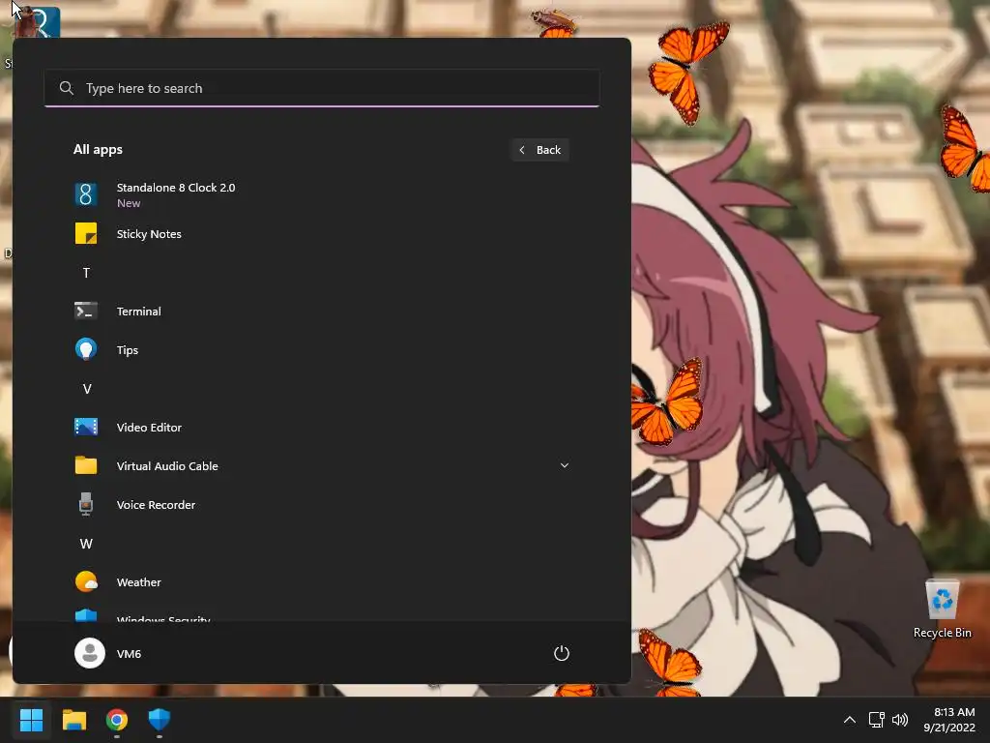Open the power options button
The width and height of the screenshot is (990, 743).
[x=562, y=653]
